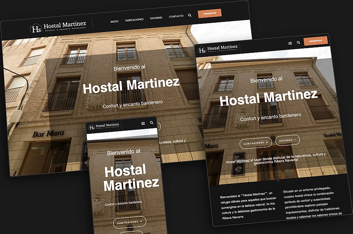Image resolution: width=353 pixels, height=234 pixels.
Task: Click 'Confort y encanto bardenero' in desktop mockup
Action: (133, 104)
